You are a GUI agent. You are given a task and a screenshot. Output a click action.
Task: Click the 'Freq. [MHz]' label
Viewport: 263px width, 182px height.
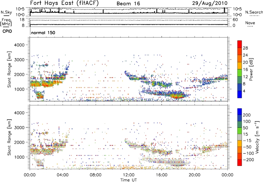click(6, 22)
